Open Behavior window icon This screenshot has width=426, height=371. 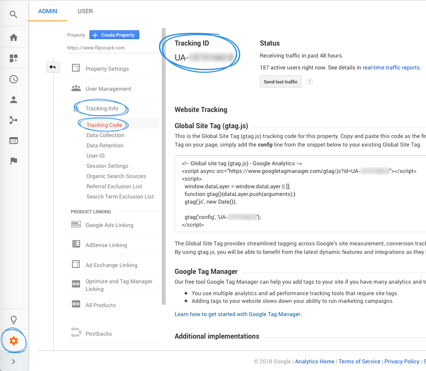pos(14,141)
